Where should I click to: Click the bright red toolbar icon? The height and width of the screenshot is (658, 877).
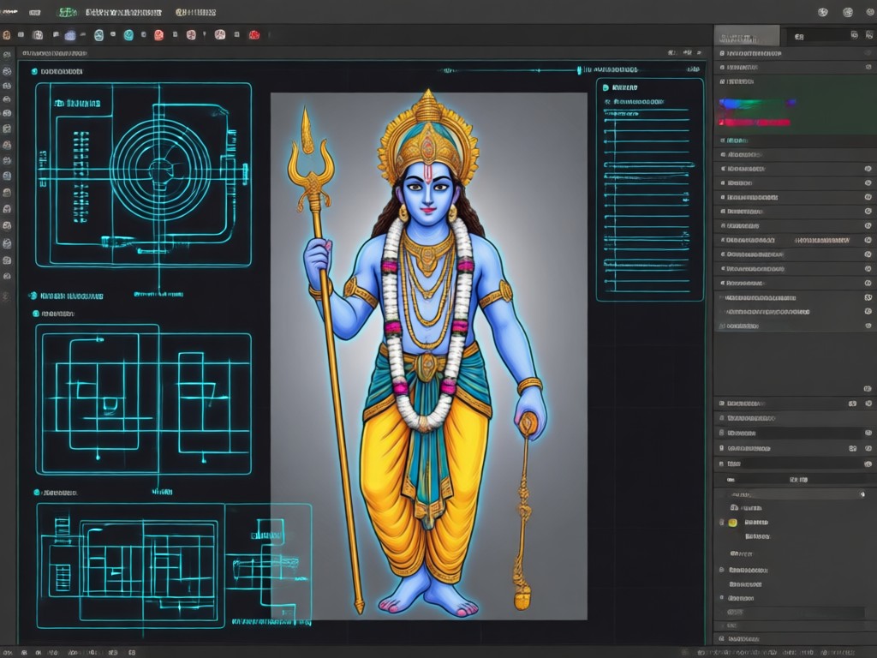point(254,34)
